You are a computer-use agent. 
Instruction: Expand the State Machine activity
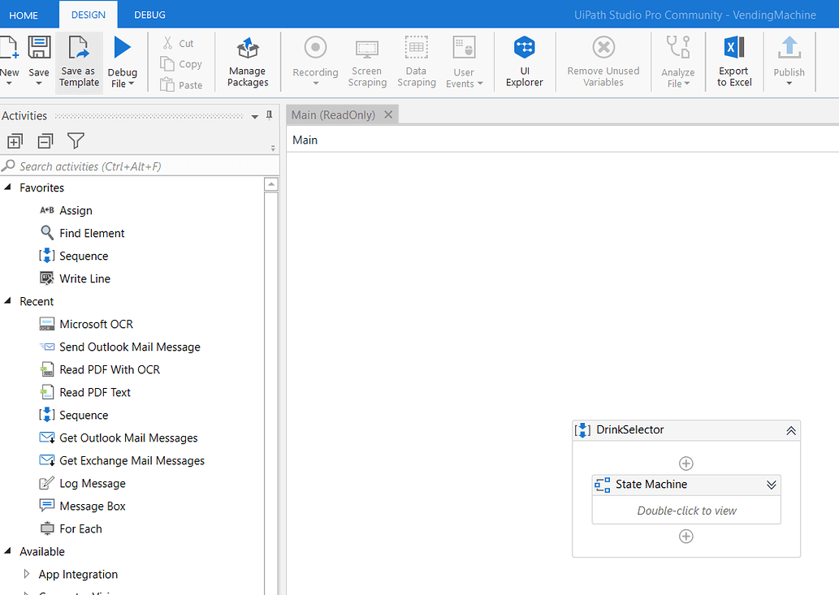772,485
